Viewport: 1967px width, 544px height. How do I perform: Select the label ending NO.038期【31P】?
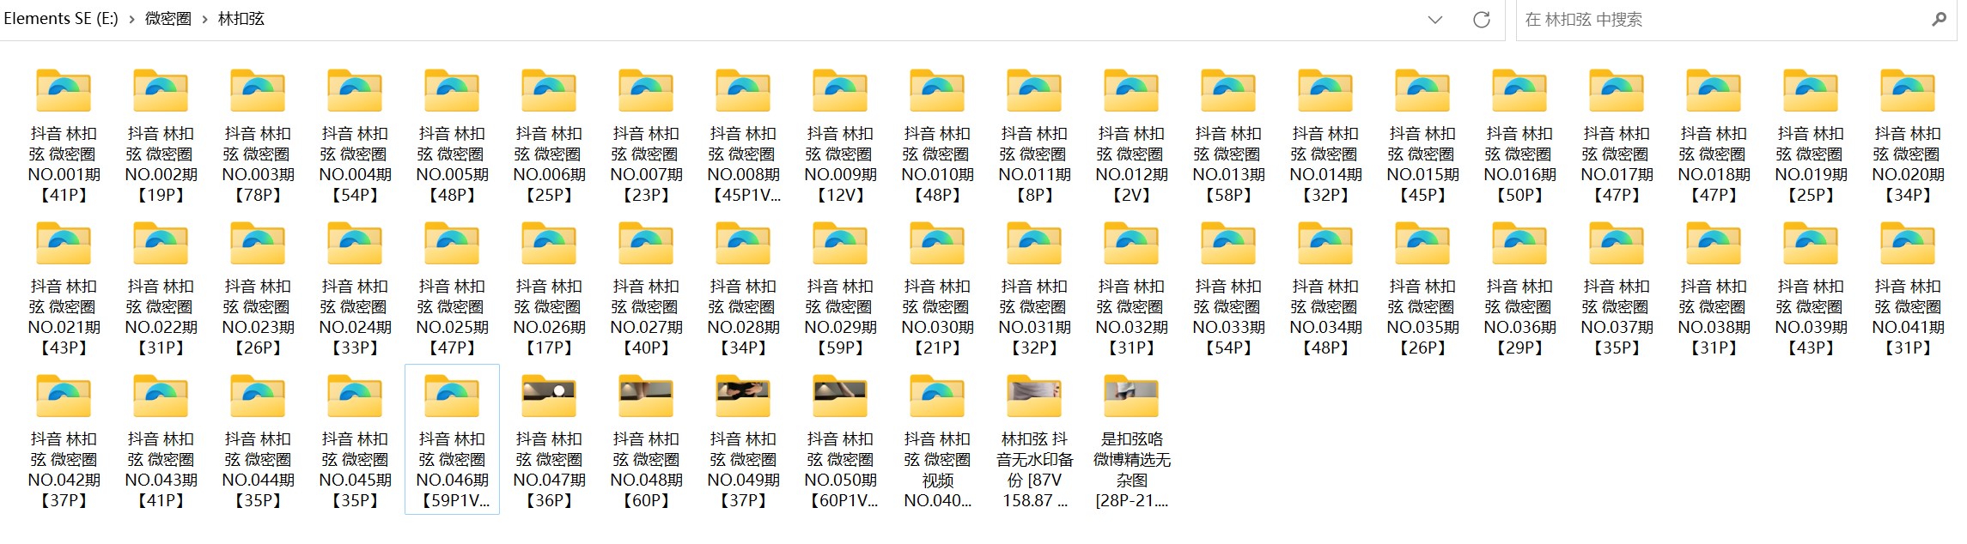[x=1714, y=317]
